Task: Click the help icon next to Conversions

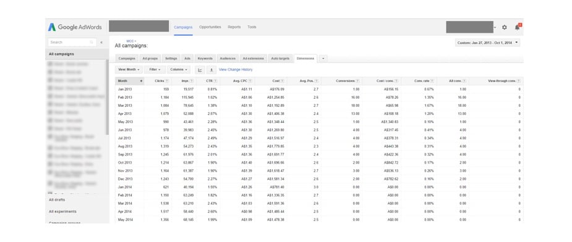Action: pos(357,81)
